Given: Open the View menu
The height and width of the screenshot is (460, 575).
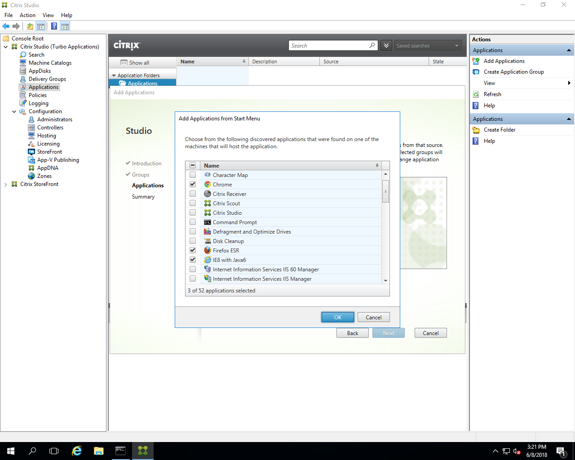Looking at the screenshot, I should pyautogui.click(x=48, y=15).
